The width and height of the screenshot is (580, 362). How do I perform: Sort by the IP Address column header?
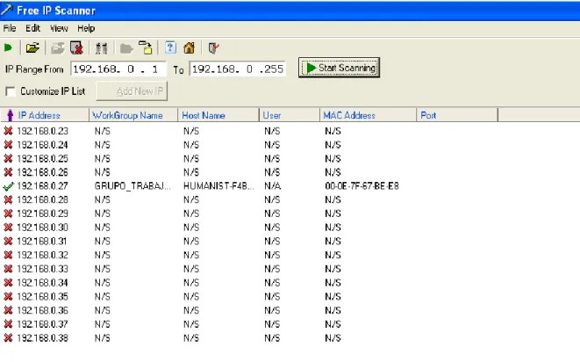coord(45,115)
